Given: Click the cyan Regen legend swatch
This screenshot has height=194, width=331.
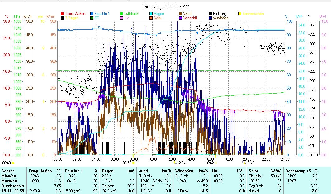Looking at the screenshot, I should pos(151,14).
